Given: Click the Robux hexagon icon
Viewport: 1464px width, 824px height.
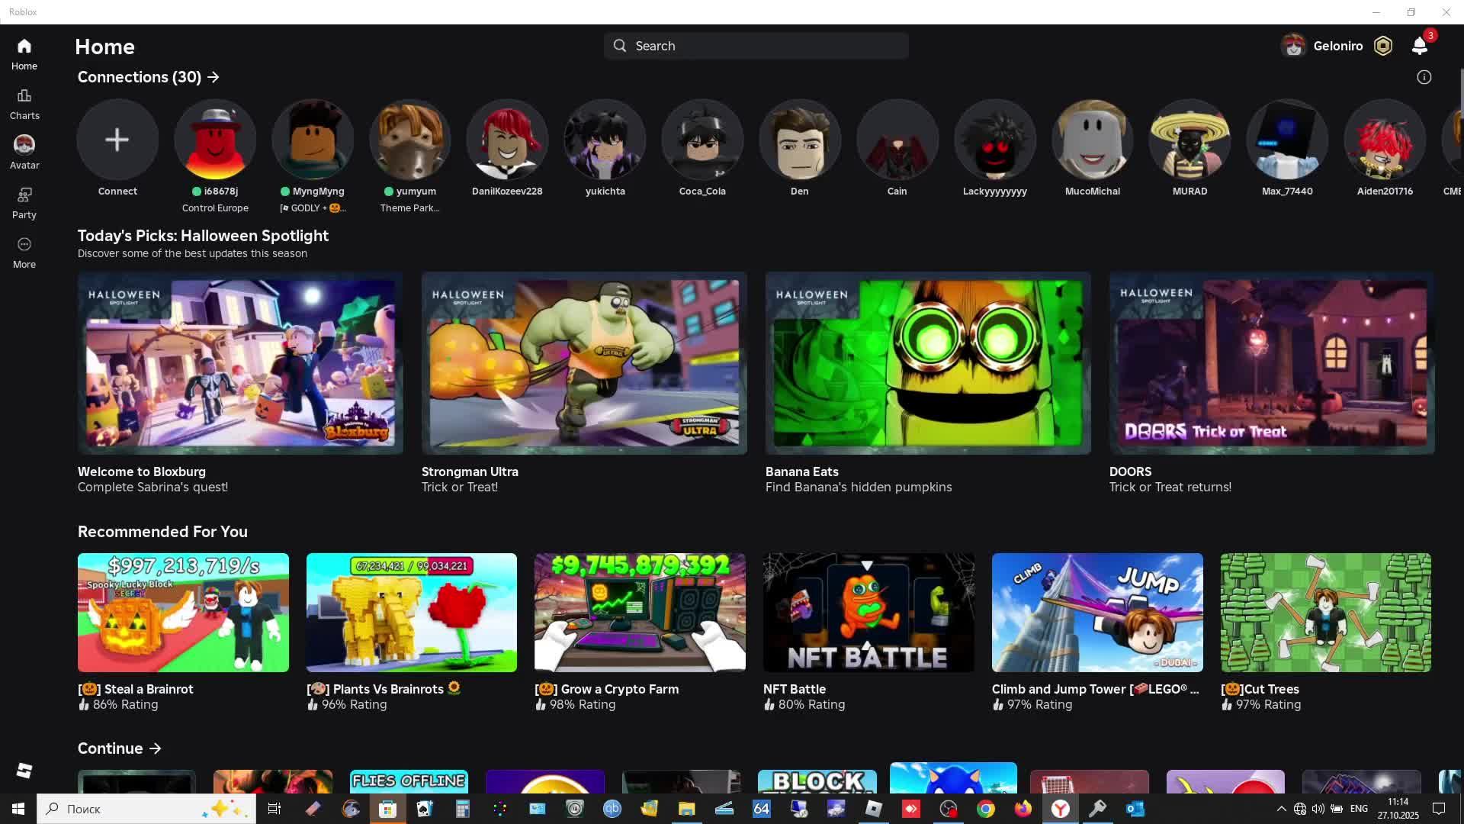Looking at the screenshot, I should click(x=1383, y=46).
